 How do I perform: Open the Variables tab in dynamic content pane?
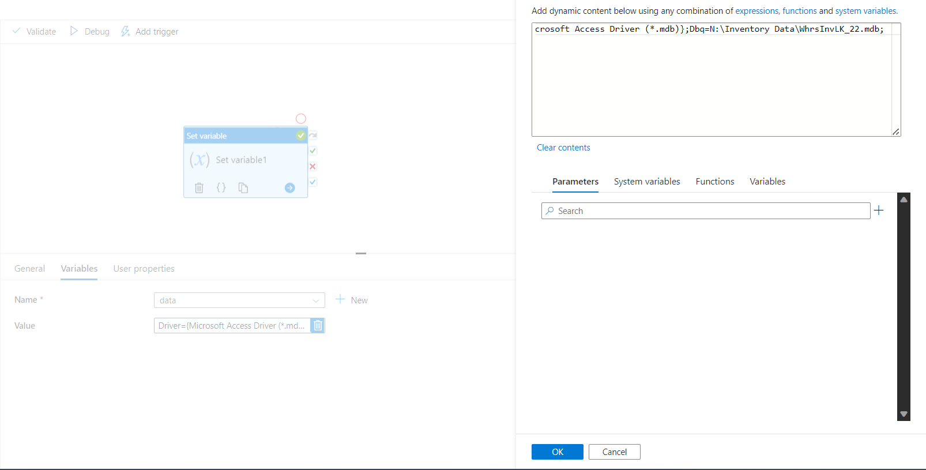click(x=767, y=182)
